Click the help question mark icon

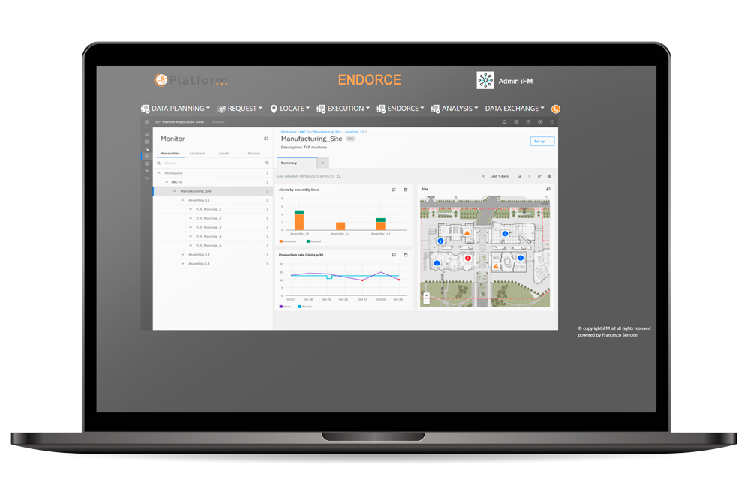[528, 121]
